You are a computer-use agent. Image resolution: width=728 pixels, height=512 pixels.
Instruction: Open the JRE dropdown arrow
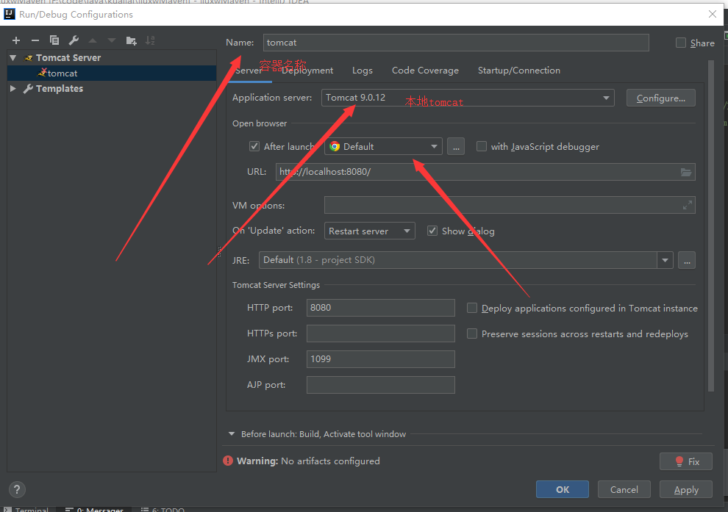click(x=665, y=260)
